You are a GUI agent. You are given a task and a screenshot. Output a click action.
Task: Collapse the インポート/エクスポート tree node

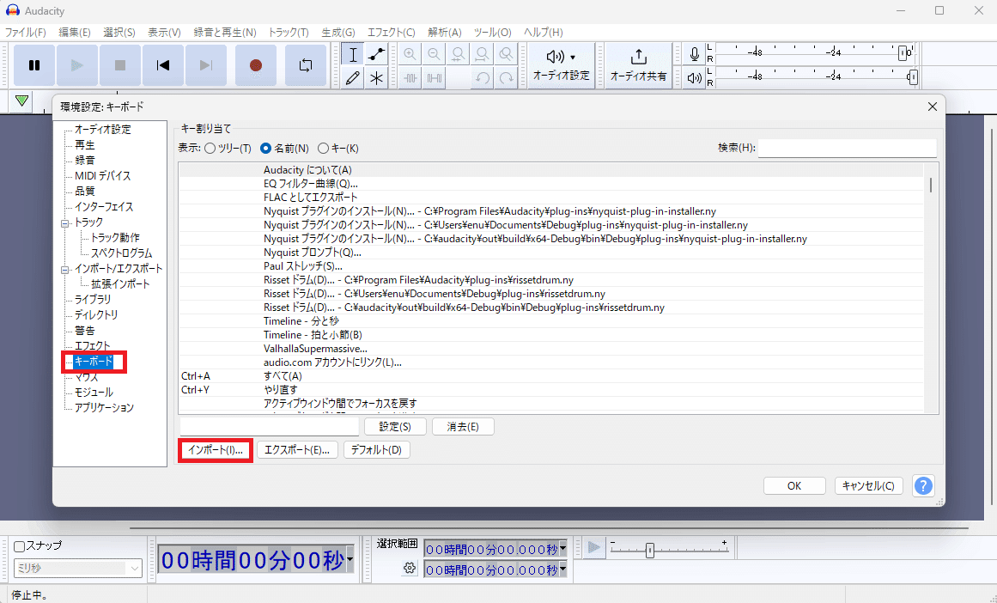(x=64, y=271)
